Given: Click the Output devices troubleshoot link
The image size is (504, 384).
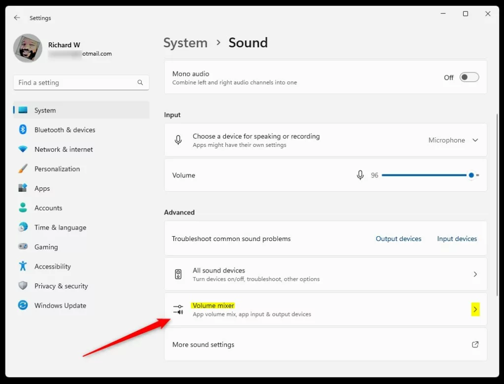Looking at the screenshot, I should pos(398,239).
